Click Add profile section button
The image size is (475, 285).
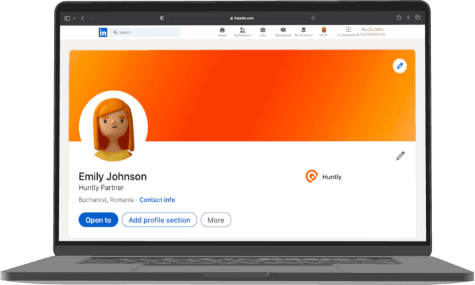[159, 220]
